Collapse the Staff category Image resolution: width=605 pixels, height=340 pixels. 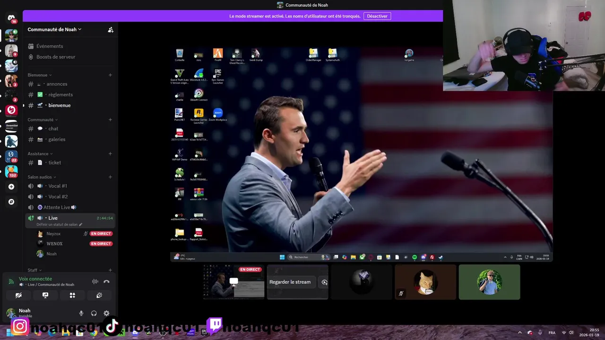[x=35, y=270]
